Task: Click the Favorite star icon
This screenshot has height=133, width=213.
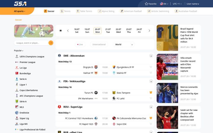Action: pos(146,4)
